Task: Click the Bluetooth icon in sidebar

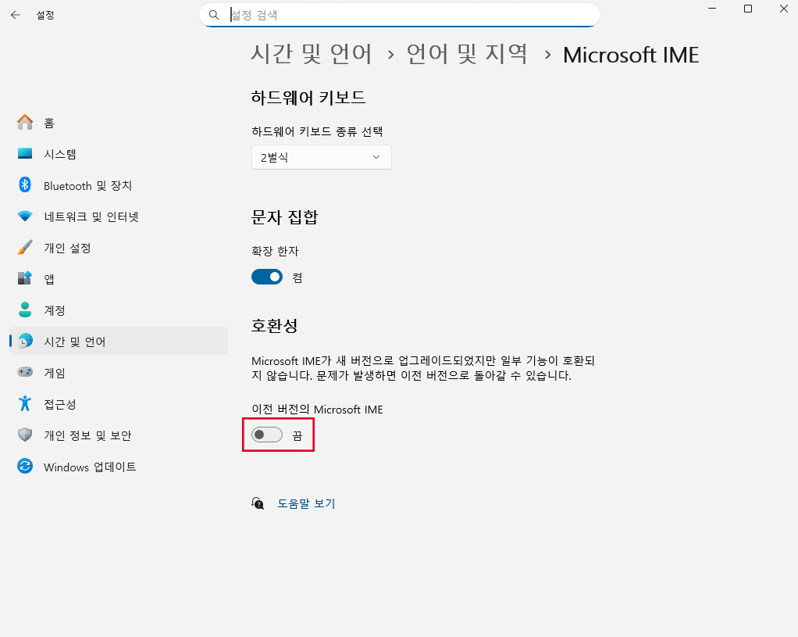Action: pyautogui.click(x=24, y=185)
